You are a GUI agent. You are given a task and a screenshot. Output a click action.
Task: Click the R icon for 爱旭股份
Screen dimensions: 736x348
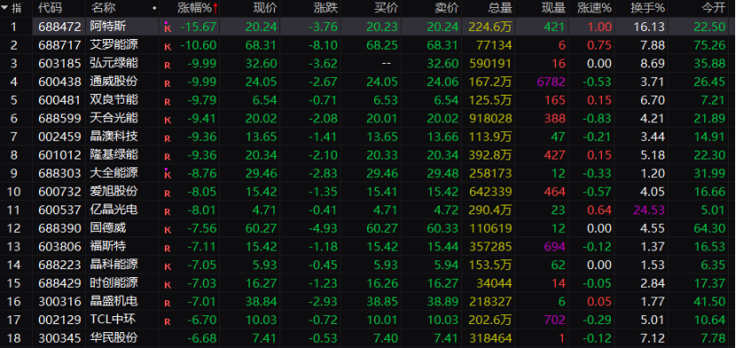point(167,193)
